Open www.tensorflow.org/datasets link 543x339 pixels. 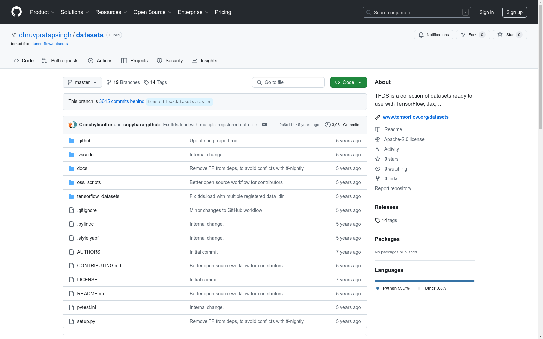point(416,117)
